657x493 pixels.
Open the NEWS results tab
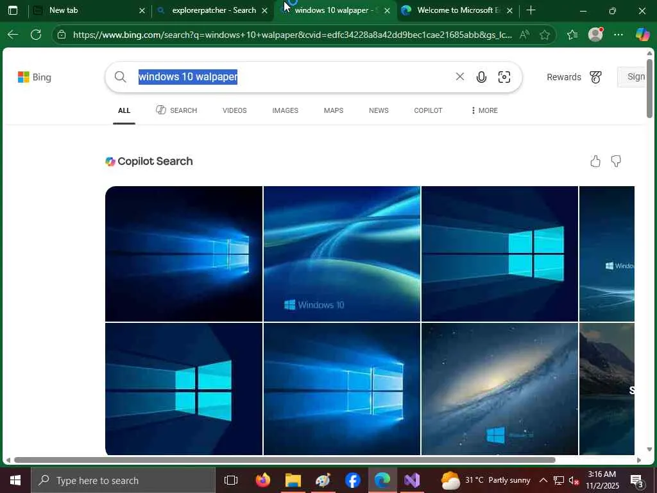point(379,110)
